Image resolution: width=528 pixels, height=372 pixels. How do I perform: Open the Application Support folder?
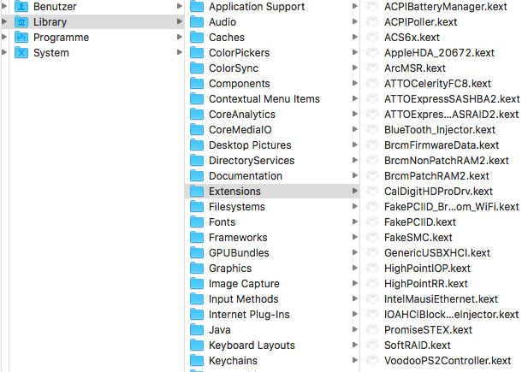256,6
